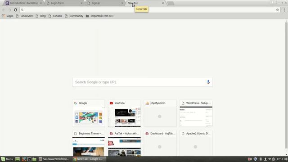Open the phpMyAdmin most-visited tile
This screenshot has height=162, width=288.
[160, 113]
